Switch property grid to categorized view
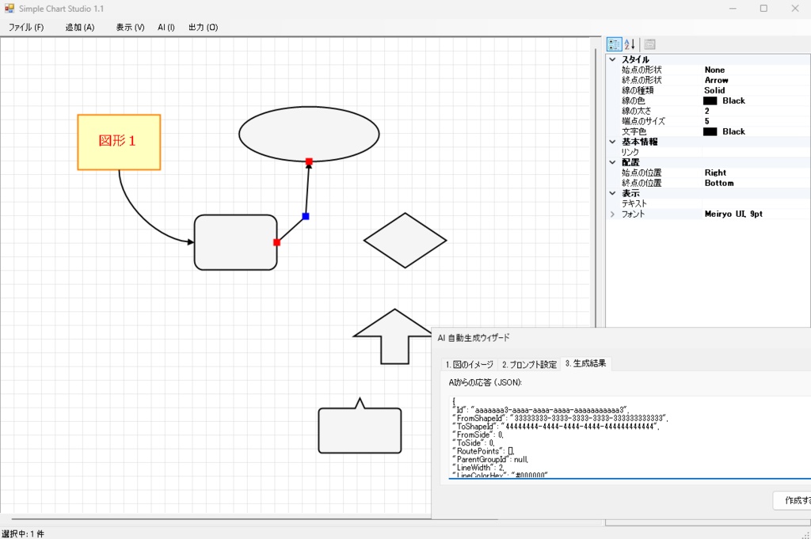The image size is (811, 539). (614, 44)
